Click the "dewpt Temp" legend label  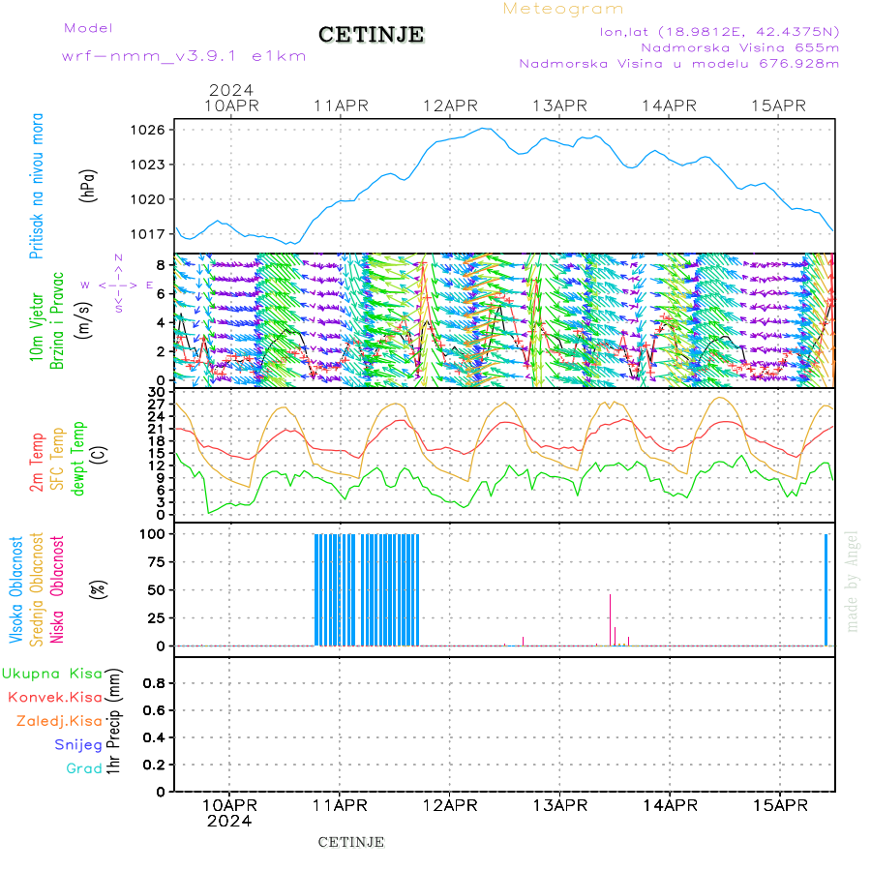click(x=77, y=459)
